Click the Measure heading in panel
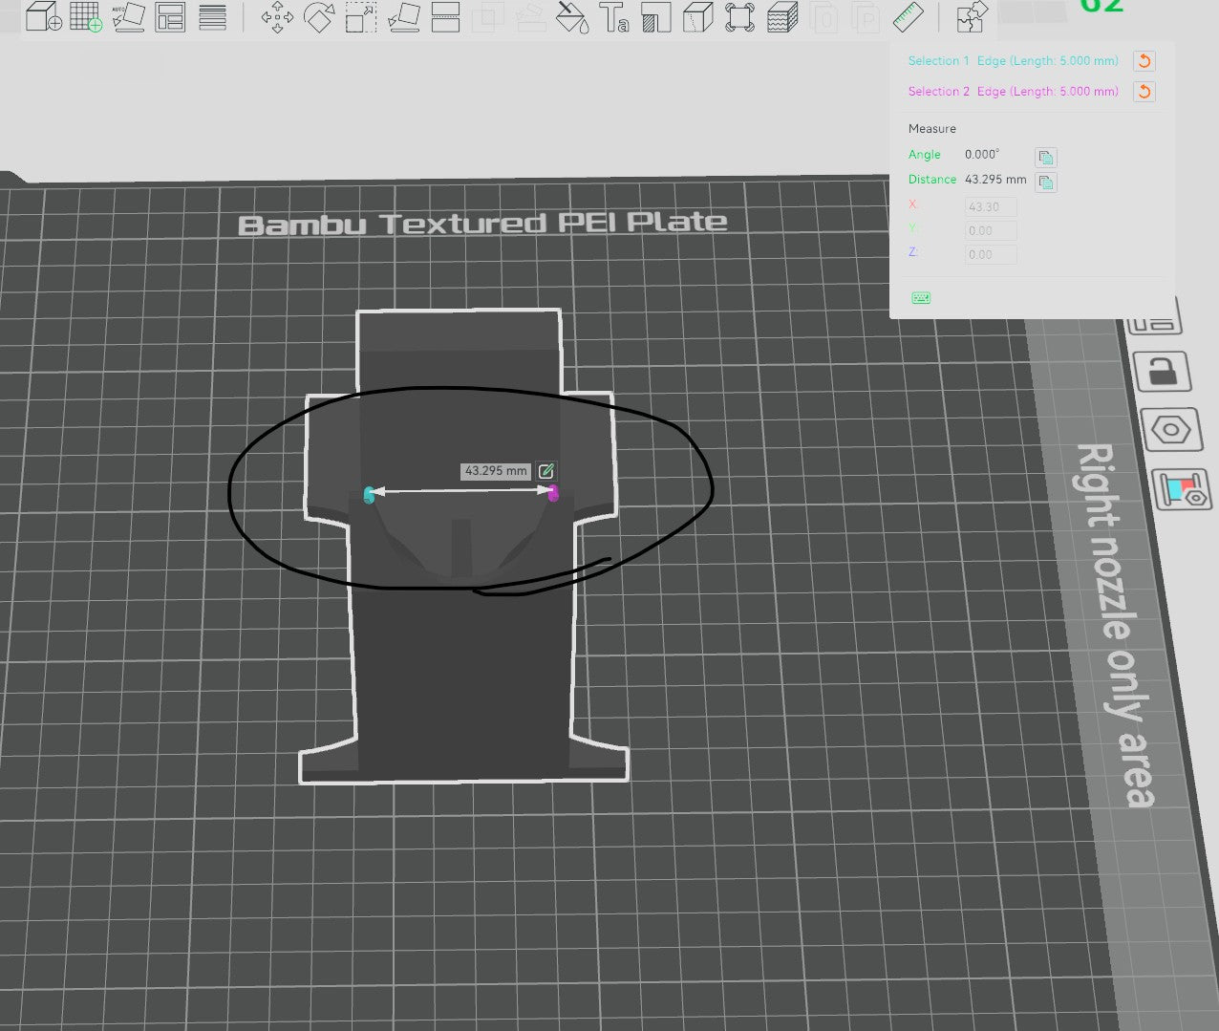 (931, 128)
